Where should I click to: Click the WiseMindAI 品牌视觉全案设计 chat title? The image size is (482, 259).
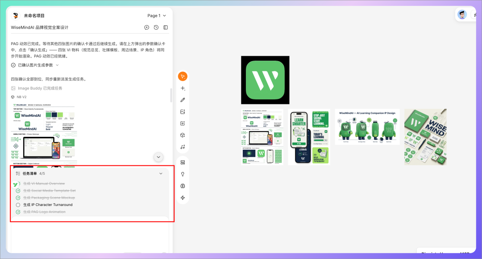click(40, 27)
